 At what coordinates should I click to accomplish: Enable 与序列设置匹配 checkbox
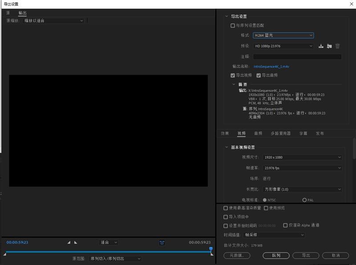click(233, 25)
